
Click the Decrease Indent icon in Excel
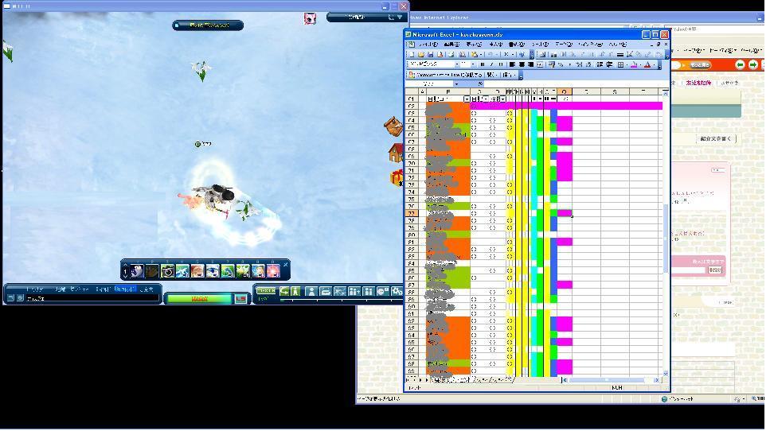click(600, 64)
